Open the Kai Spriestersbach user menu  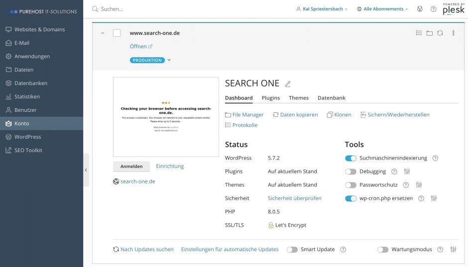point(322,9)
